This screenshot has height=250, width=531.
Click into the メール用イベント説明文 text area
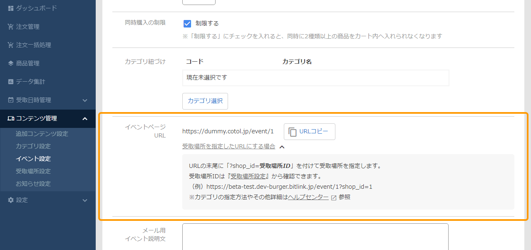point(315,237)
